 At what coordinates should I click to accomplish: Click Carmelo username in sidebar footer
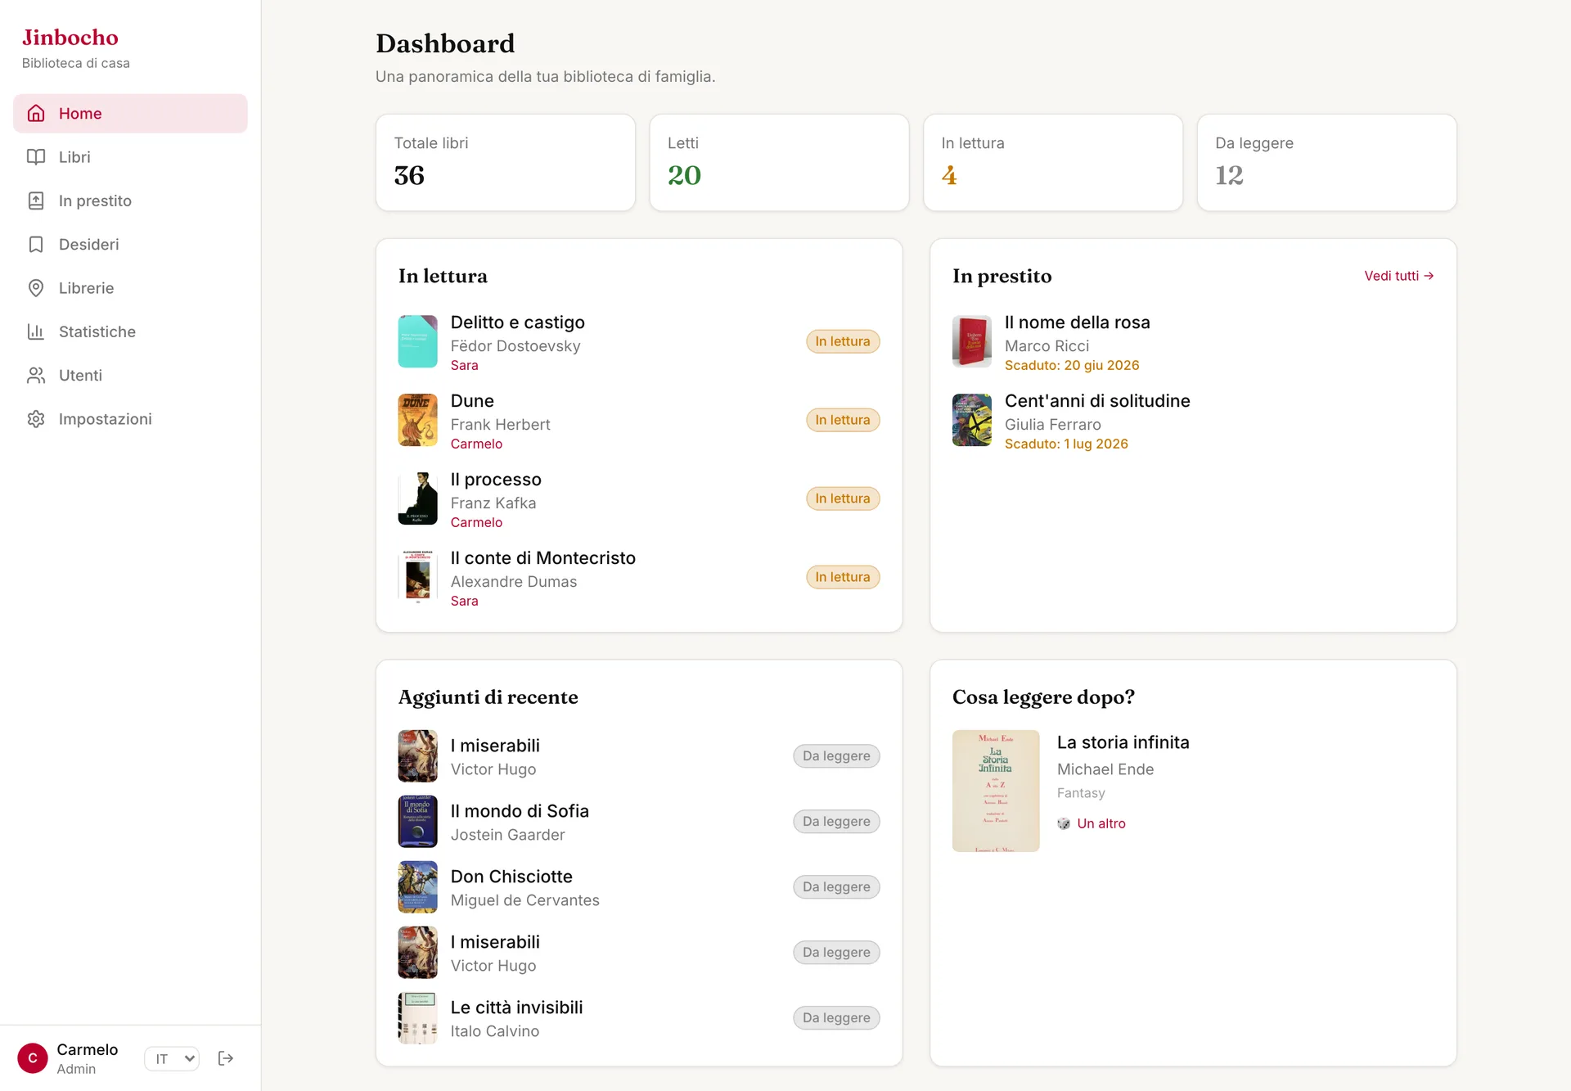point(87,1049)
